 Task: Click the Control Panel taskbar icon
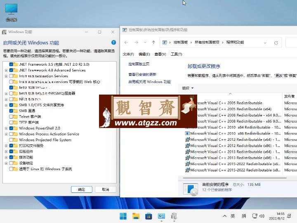(161, 216)
